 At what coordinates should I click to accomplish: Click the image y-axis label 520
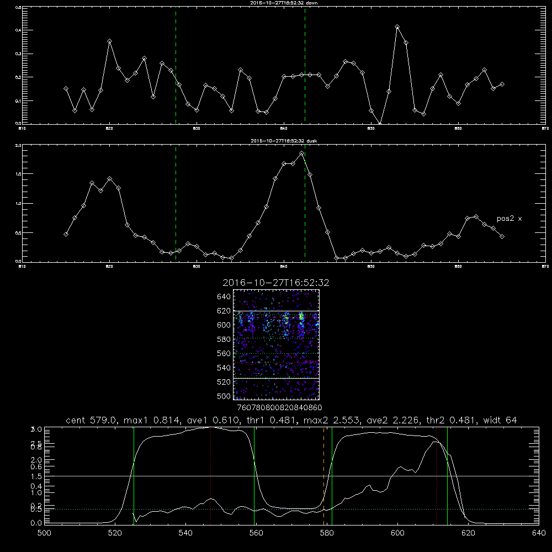point(224,382)
